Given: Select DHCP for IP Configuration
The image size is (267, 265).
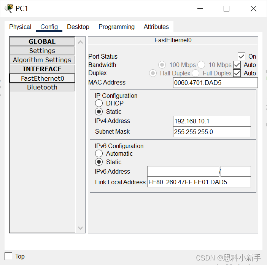Looking at the screenshot, I should 99,103.
